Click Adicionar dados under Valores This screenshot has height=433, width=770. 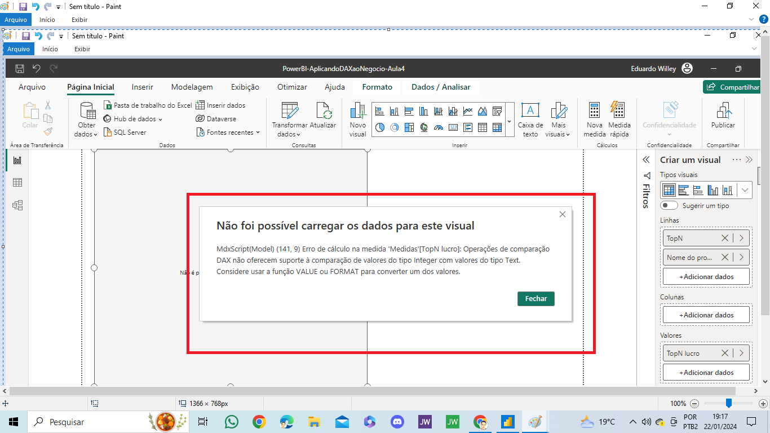(706, 372)
